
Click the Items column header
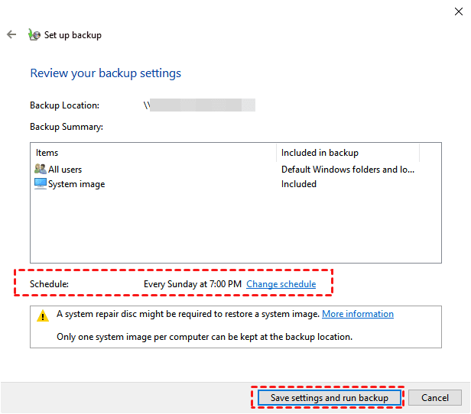[47, 153]
